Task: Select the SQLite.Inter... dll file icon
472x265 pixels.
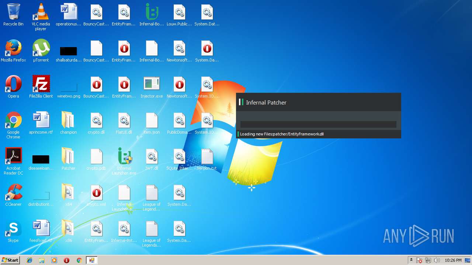Action: 179,159
